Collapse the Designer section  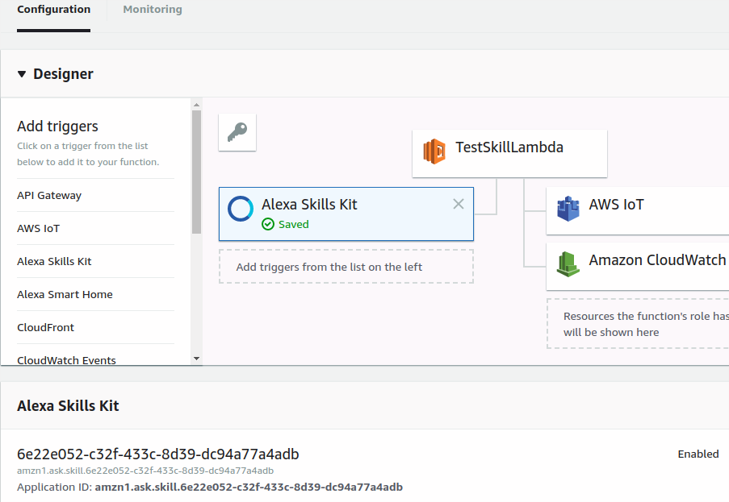pyautogui.click(x=22, y=74)
